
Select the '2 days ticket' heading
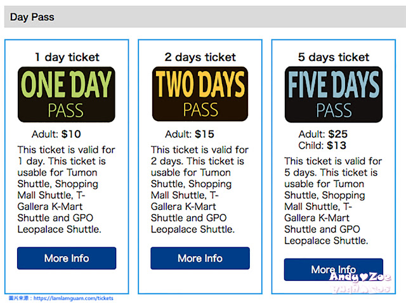[200, 57]
